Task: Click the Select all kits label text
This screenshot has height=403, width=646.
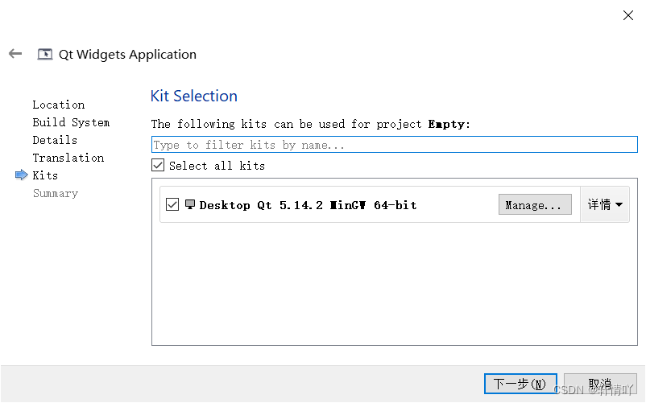Action: tap(217, 166)
